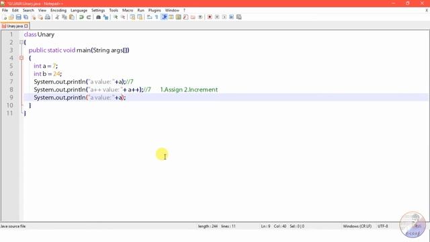Collapse the class block fold marker on line 2

(21, 42)
